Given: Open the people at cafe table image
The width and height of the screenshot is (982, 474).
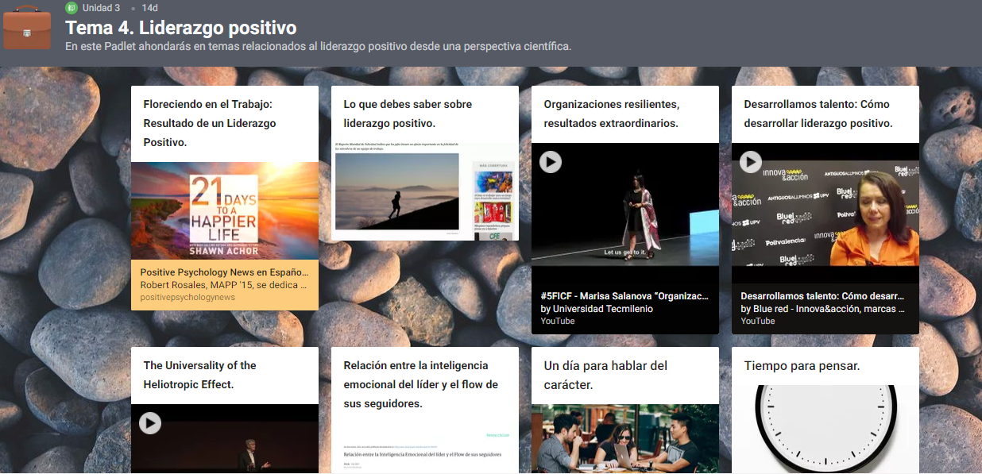Looking at the screenshot, I should [x=625, y=439].
